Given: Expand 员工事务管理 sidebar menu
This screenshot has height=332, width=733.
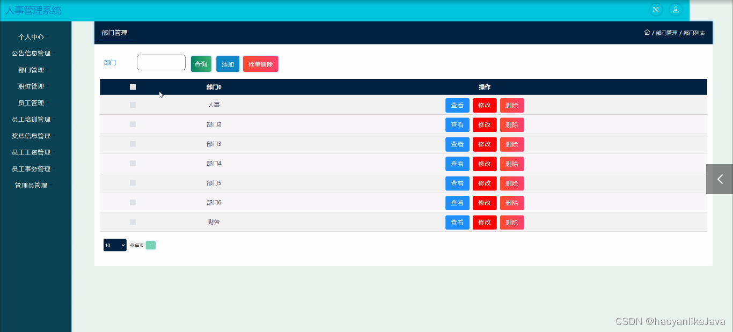Looking at the screenshot, I should [34, 169].
